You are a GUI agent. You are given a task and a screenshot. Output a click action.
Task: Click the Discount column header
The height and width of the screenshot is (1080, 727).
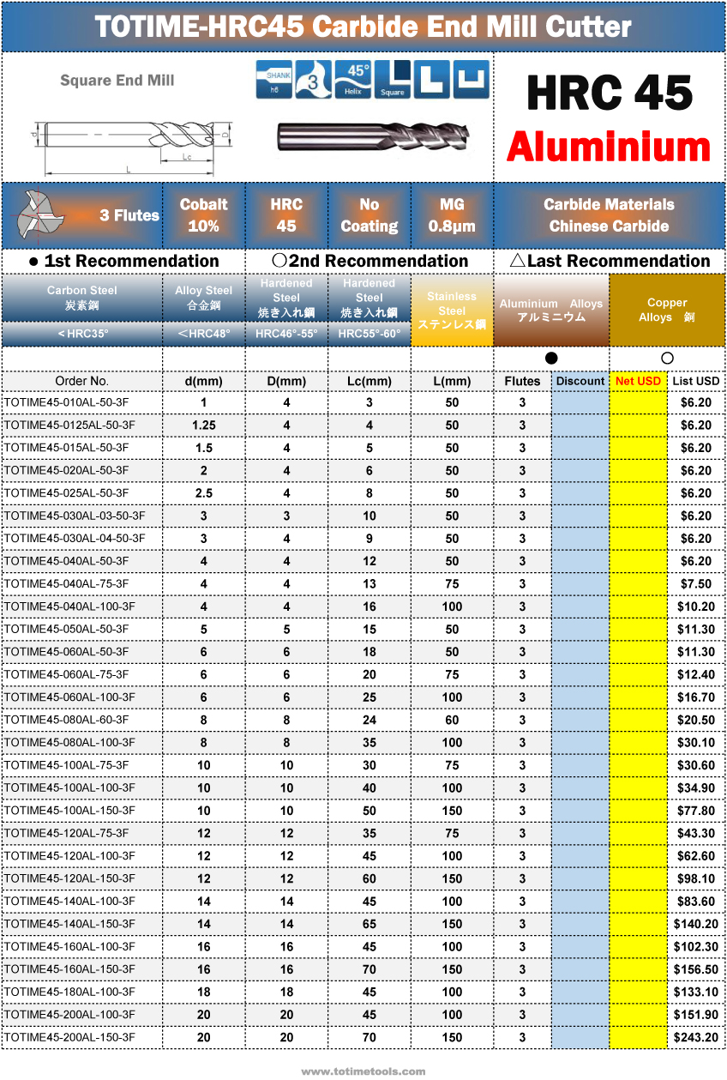click(580, 381)
